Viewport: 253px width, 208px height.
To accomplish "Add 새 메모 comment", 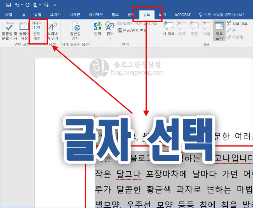I will 169,28.
